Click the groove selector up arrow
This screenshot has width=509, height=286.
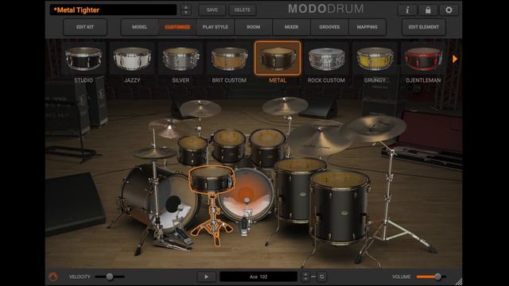point(305,274)
